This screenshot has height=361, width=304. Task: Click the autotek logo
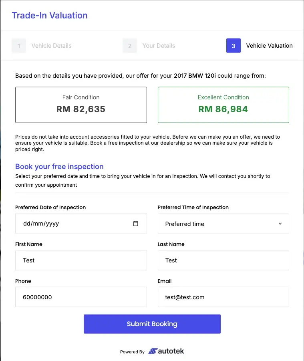166,351
